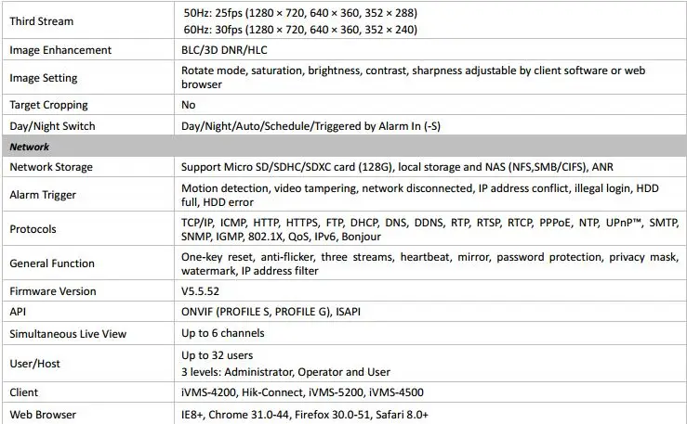
Task: Select the Web Browser row label
Action: coord(43,415)
